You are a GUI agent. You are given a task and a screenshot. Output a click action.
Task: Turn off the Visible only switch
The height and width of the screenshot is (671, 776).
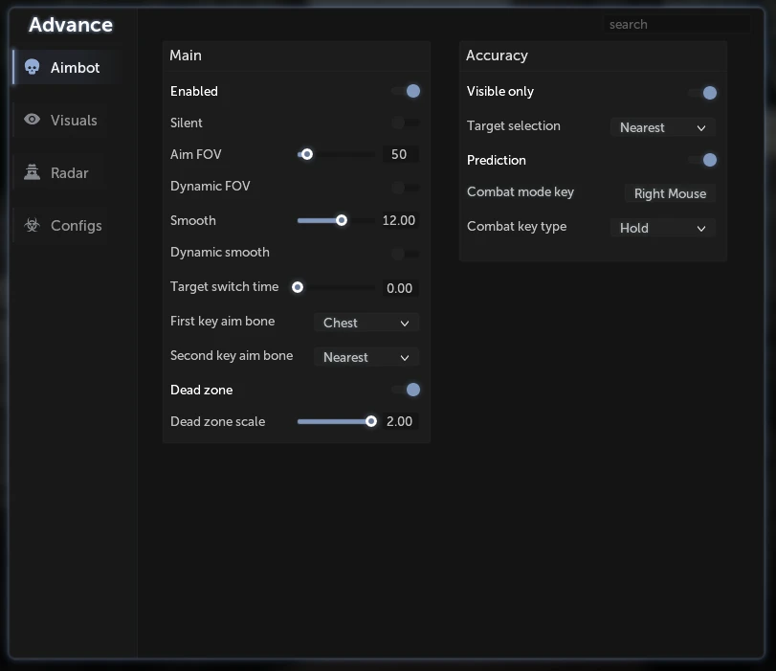pyautogui.click(x=702, y=93)
